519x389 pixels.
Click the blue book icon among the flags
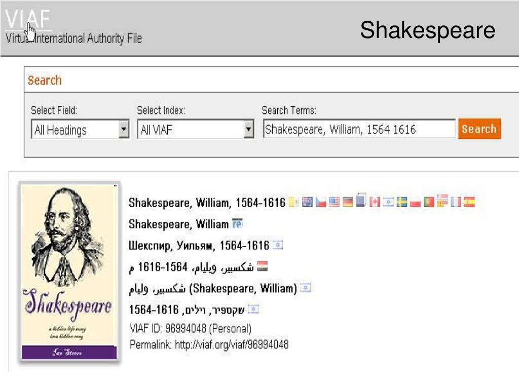[x=361, y=200]
